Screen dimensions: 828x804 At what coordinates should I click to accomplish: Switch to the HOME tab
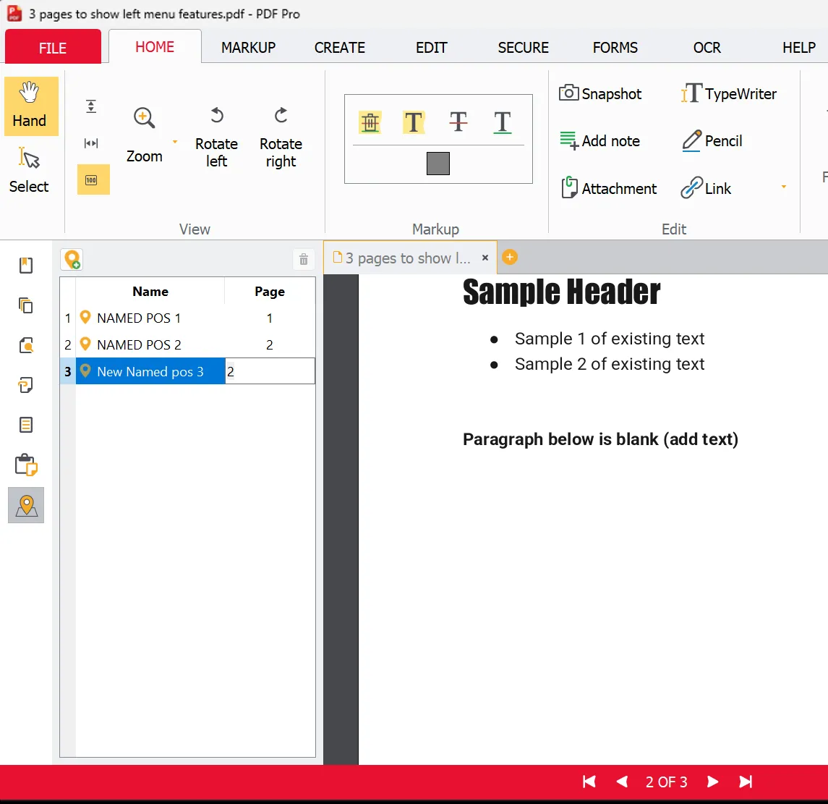click(x=155, y=47)
